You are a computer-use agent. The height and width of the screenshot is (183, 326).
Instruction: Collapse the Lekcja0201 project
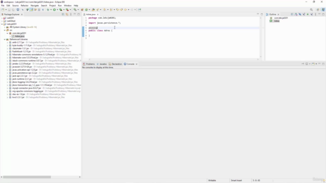point(2,24)
